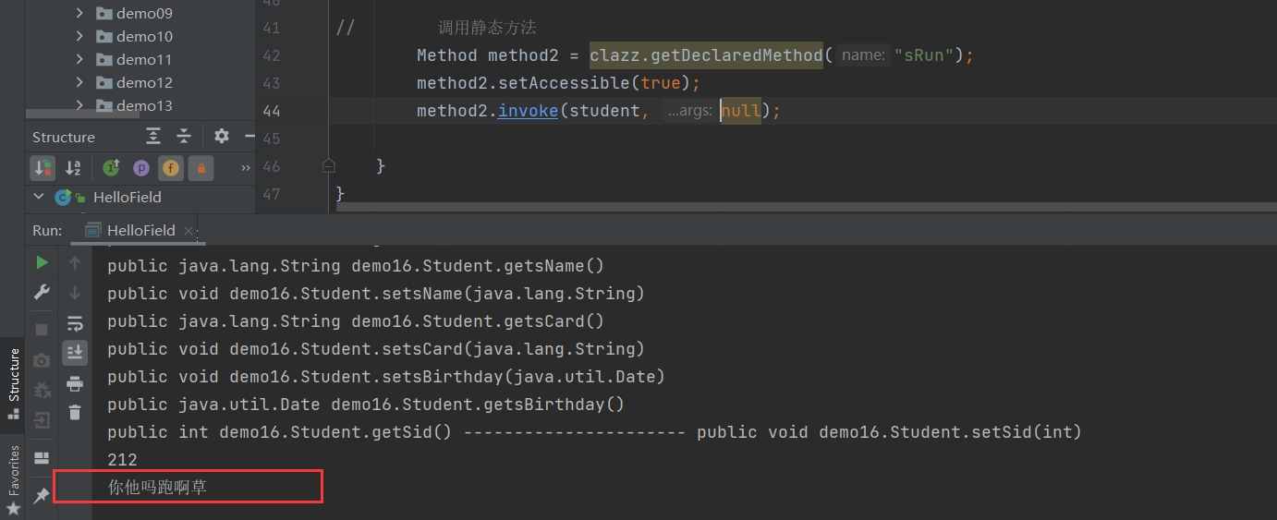Click the "sRun" string literal

924,55
